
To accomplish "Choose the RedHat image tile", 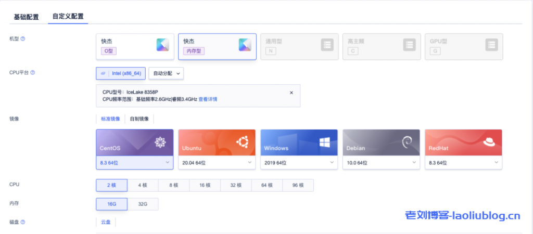I will (x=463, y=142).
